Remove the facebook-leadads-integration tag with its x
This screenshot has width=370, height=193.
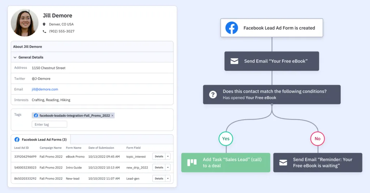[112, 116]
